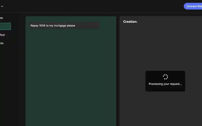Image resolution: width=202 pixels, height=126 pixels.
Task: Select the highlighted green sidebar item
Action: click(5, 26)
